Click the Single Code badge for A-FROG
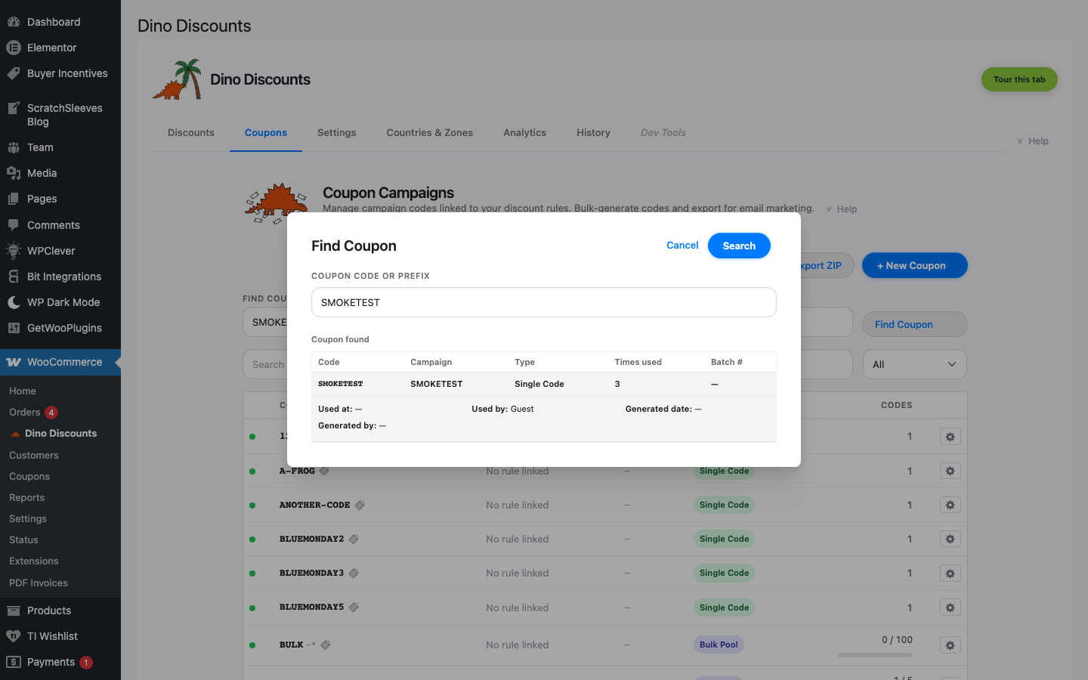 724,471
